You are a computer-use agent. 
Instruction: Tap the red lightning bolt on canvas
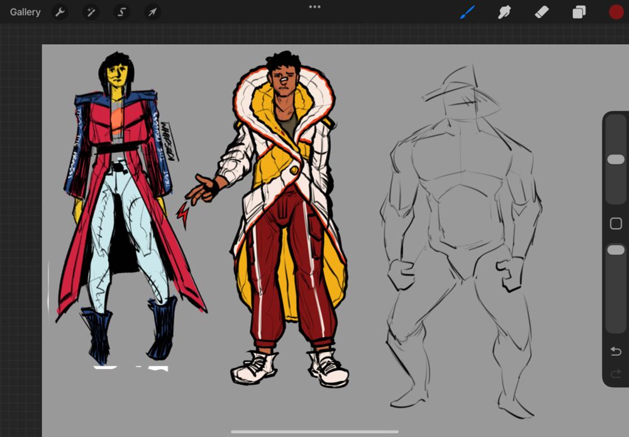(x=183, y=214)
